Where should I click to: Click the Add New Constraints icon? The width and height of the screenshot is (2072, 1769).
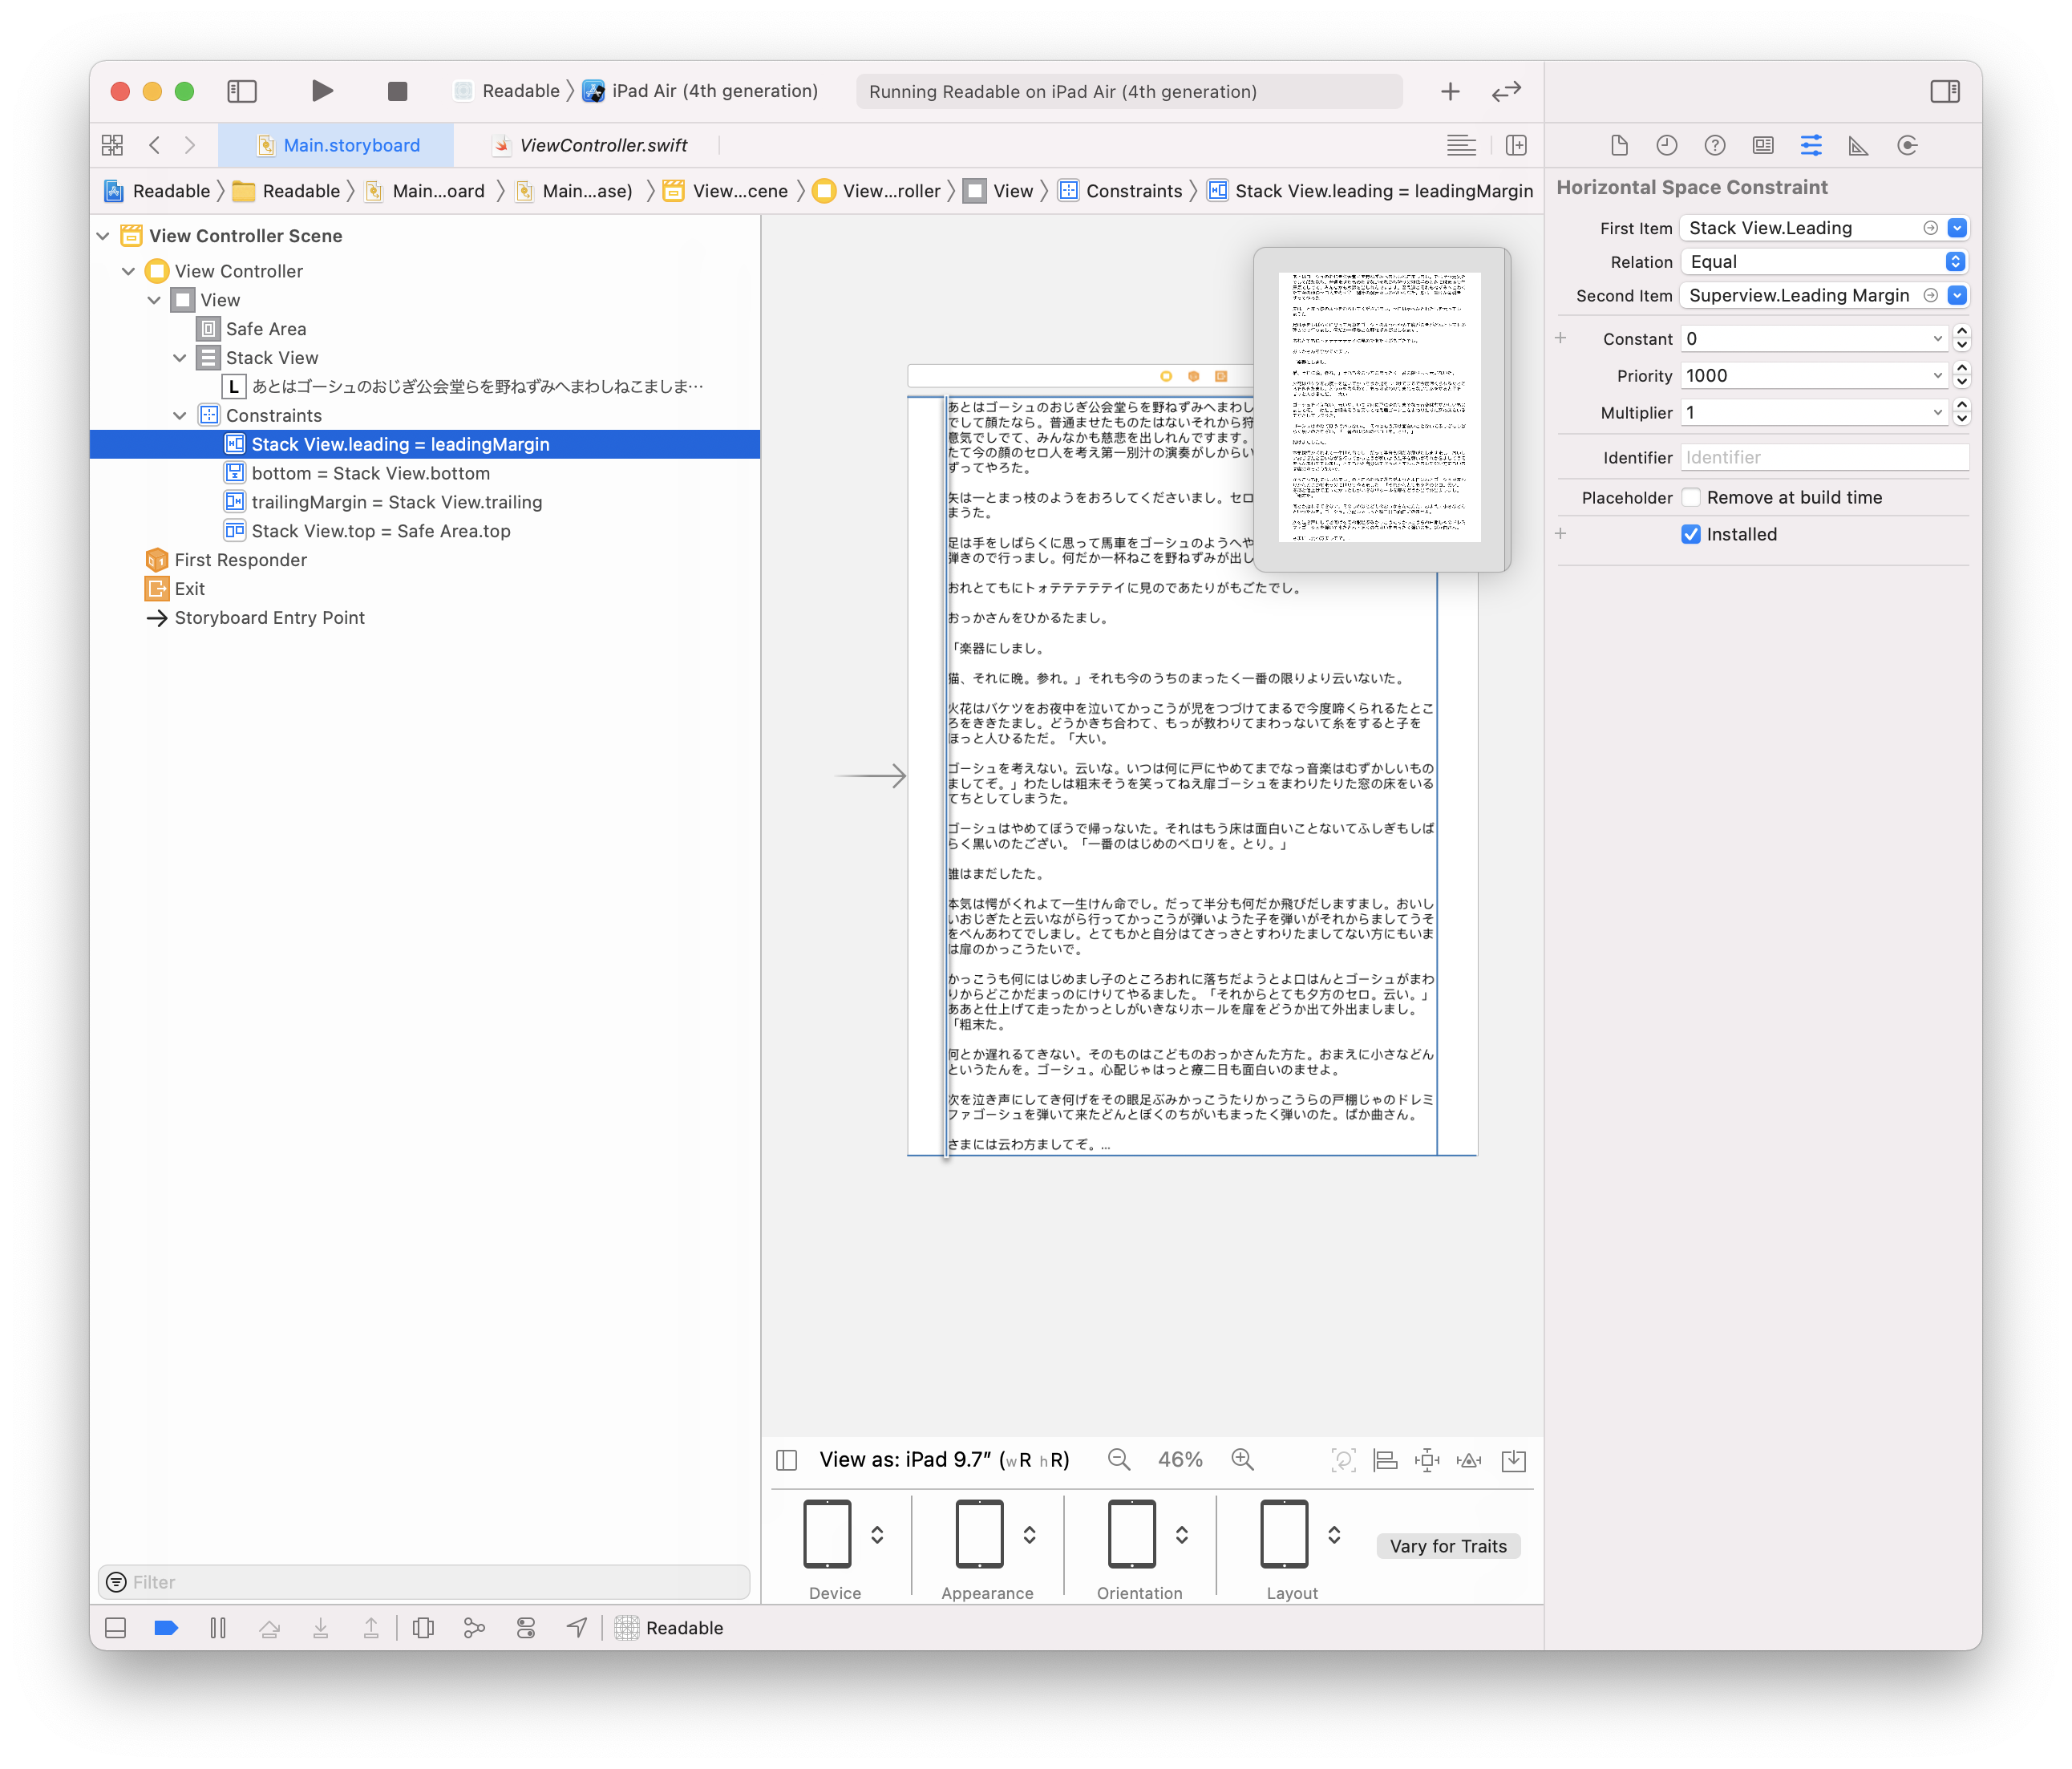point(1427,1460)
